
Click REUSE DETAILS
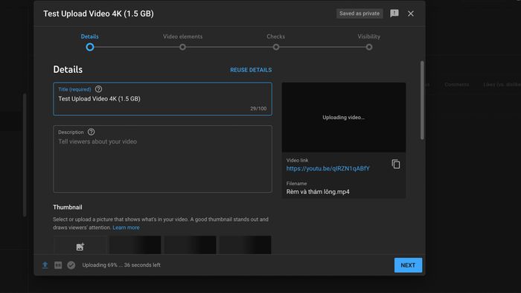tap(251, 70)
